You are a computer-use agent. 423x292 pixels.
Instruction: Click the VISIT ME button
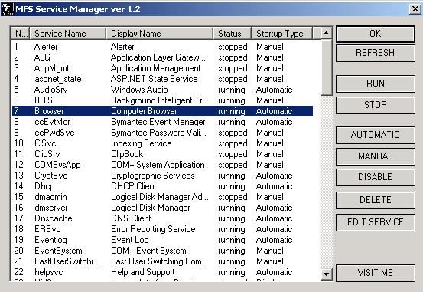click(376, 273)
